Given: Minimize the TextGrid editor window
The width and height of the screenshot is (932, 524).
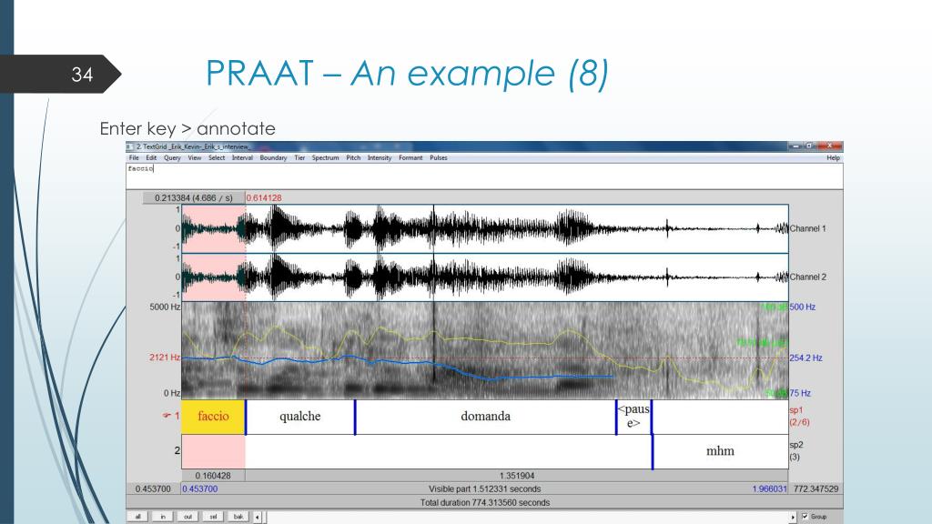Looking at the screenshot, I should (795, 146).
